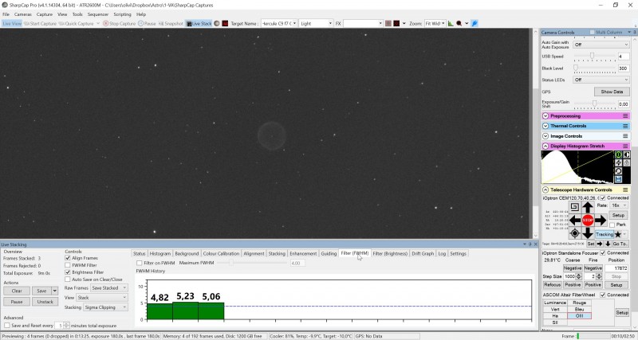This screenshot has height=340, width=638.
Task: Open the Preprocessing panel menu icon
Action: click(625, 116)
